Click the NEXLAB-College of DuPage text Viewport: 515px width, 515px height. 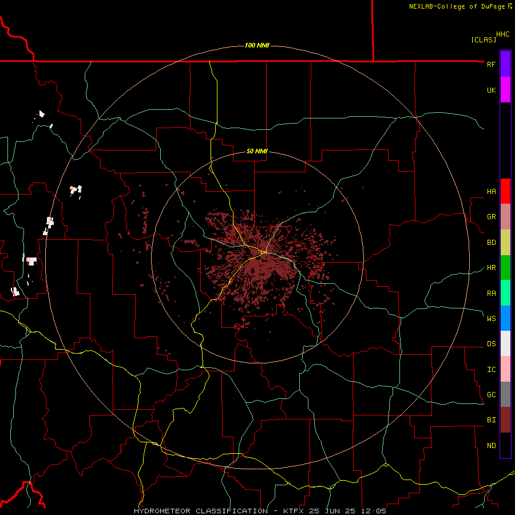point(457,6)
